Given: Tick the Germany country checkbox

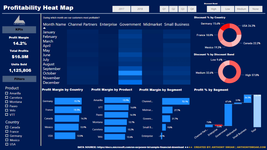Looking at the screenshot, I should point(7,136).
